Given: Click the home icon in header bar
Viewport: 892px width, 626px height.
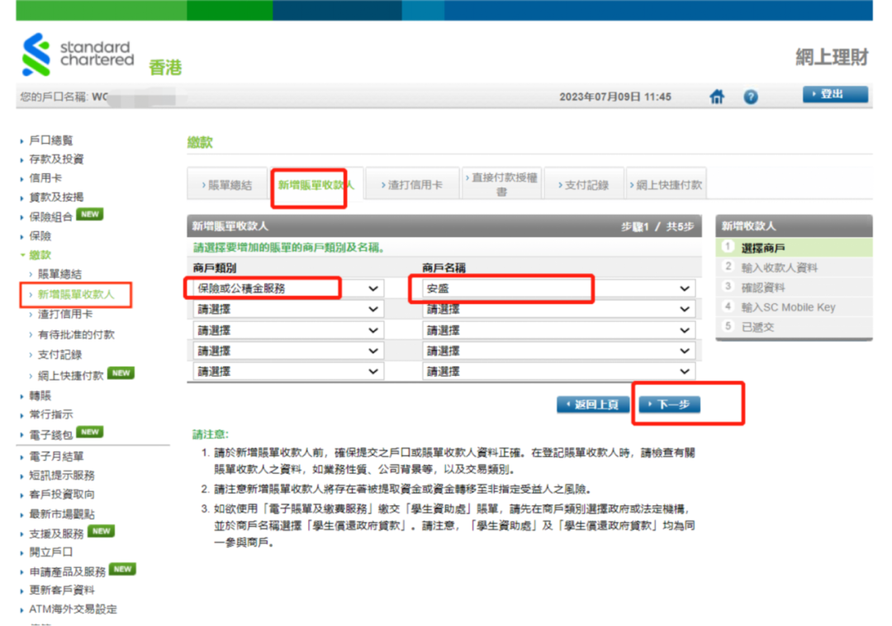Looking at the screenshot, I should point(717,97).
